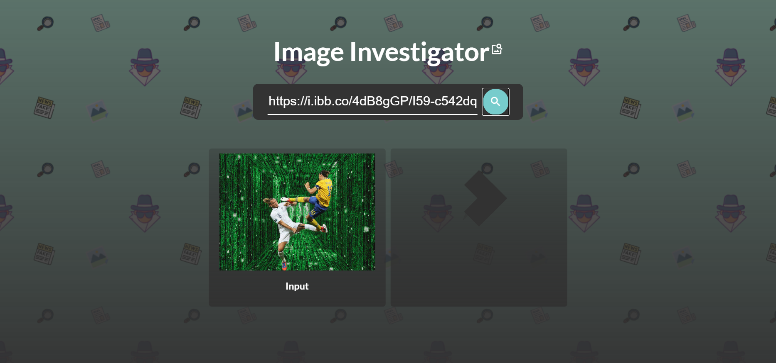Click the magnifying glass icon left of the Input card
The height and width of the screenshot is (363, 776).
tap(192, 170)
